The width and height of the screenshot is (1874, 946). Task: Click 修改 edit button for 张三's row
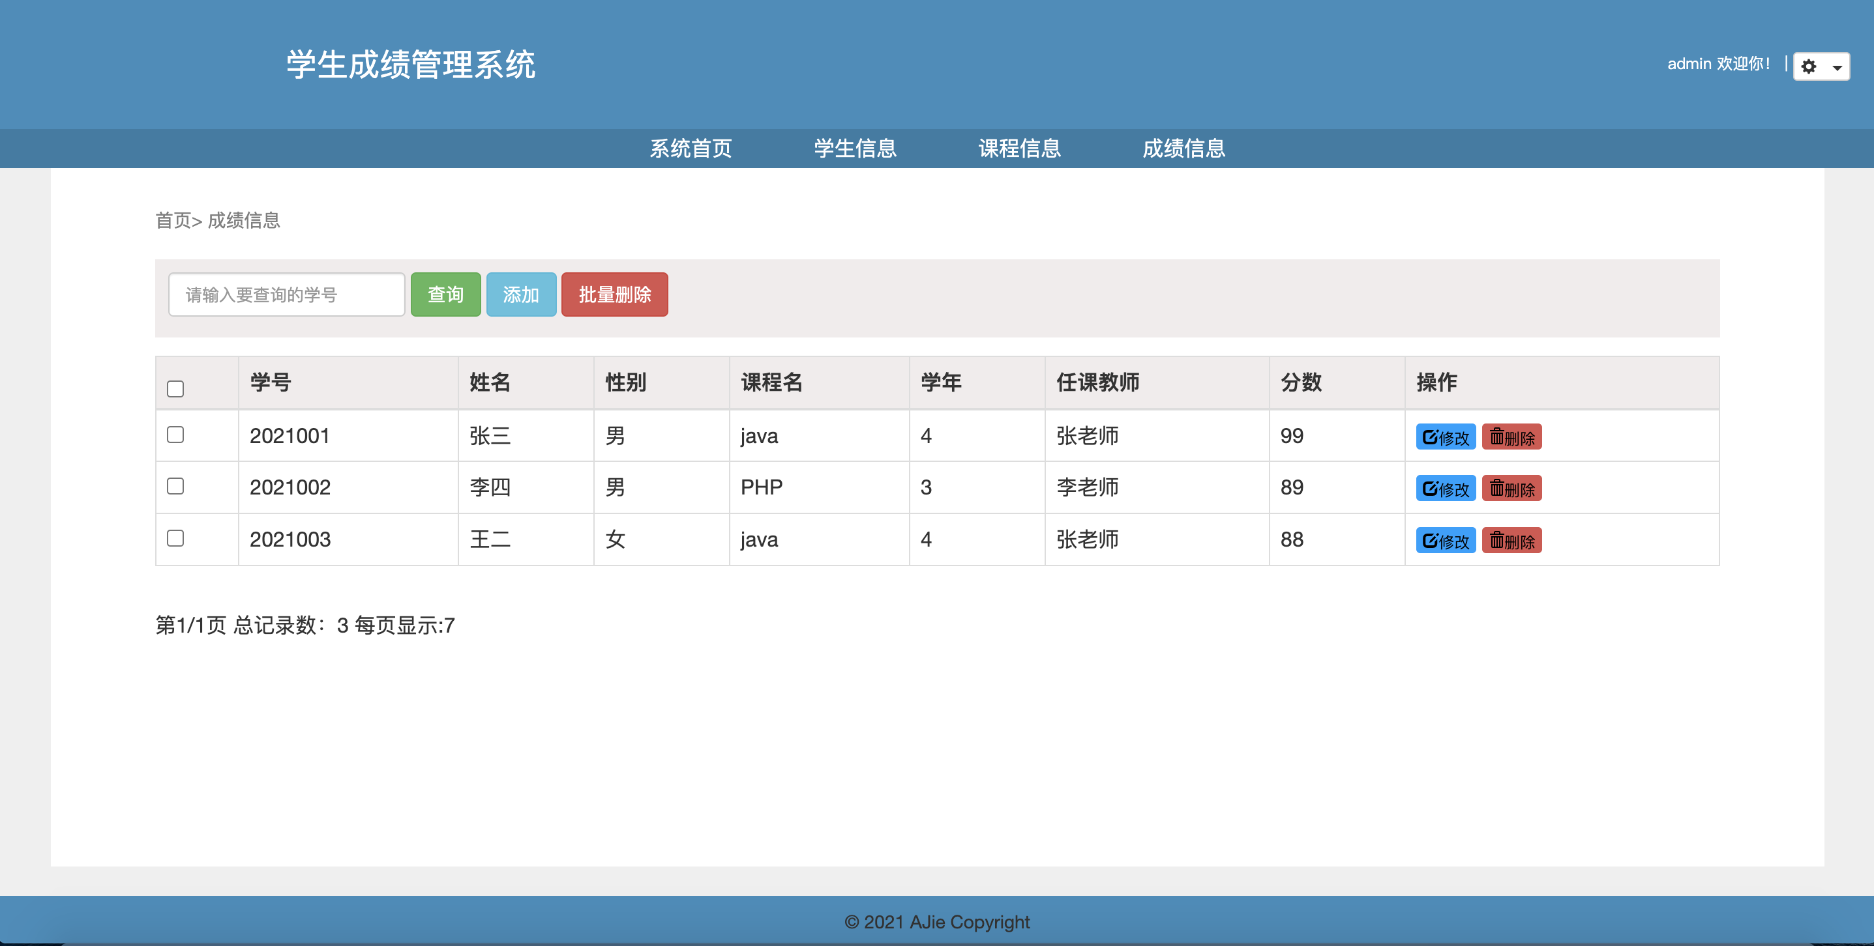[x=1446, y=437]
